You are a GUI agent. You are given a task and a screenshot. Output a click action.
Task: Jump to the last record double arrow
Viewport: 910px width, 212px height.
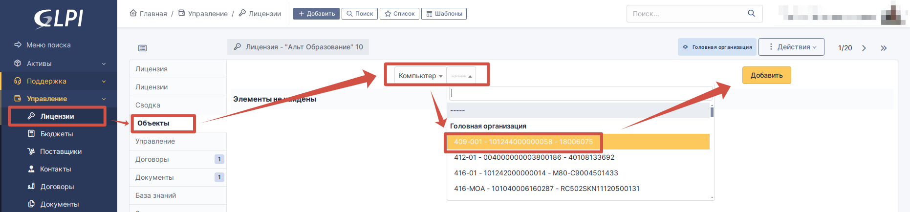(884, 48)
